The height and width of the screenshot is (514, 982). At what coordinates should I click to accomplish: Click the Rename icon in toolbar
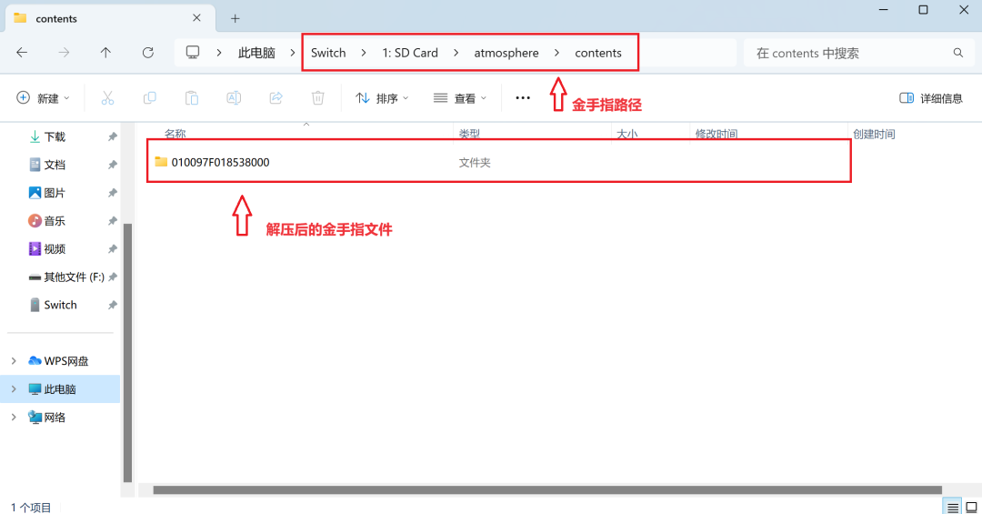234,98
